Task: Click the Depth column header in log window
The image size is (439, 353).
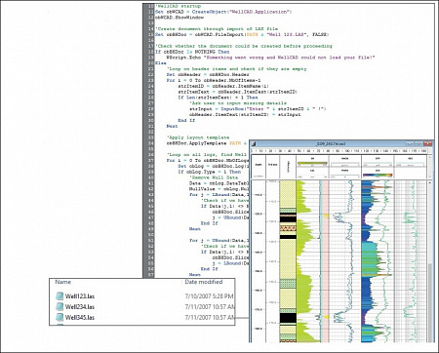Action: click(x=259, y=165)
